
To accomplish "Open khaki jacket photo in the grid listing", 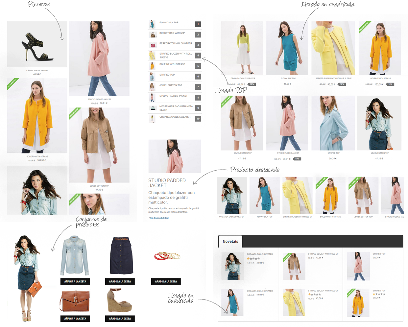I will coord(242,123).
